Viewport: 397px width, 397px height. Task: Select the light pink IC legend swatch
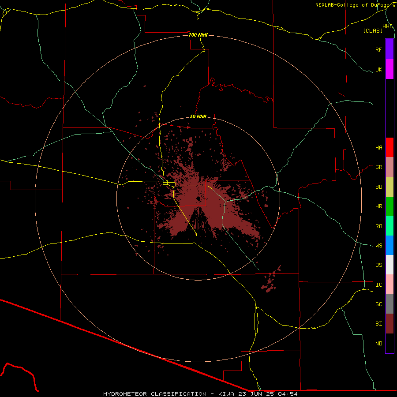coord(390,285)
